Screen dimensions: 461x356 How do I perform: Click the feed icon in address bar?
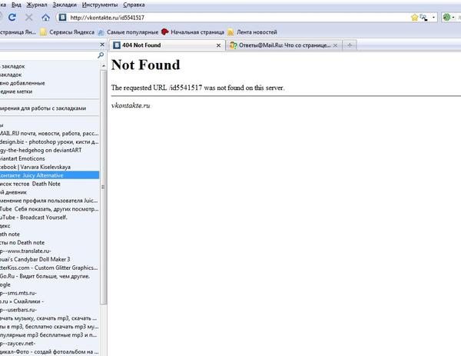[x=423, y=18]
